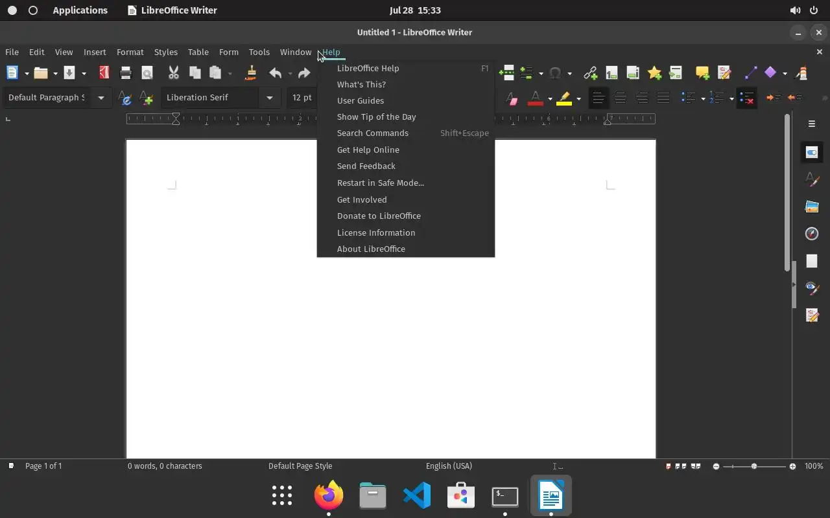
Task: Open the Paragraph Style dropdown
Action: tap(101, 98)
